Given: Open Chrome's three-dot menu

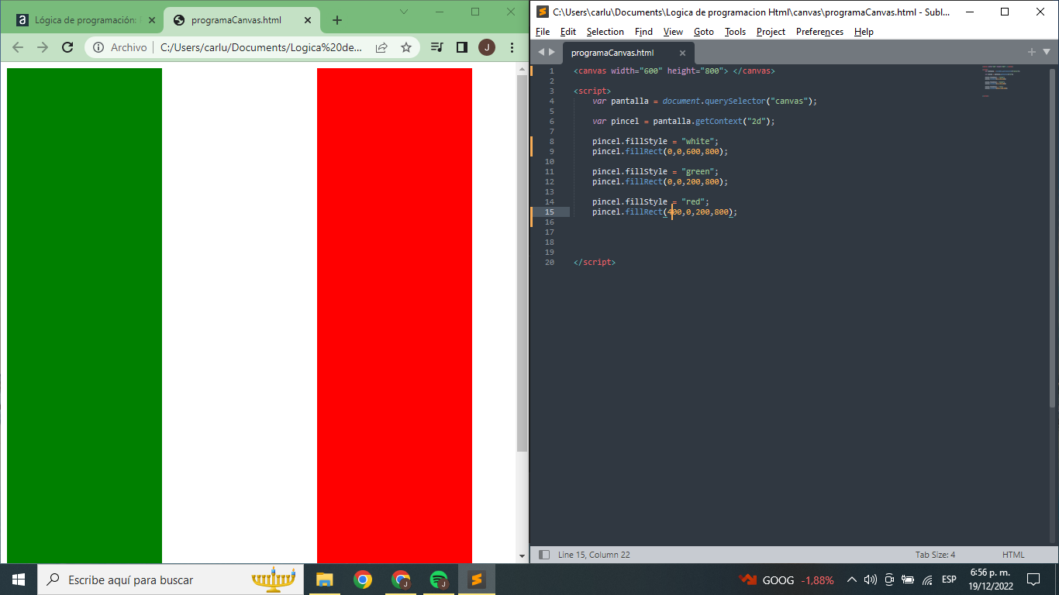Looking at the screenshot, I should [x=512, y=47].
